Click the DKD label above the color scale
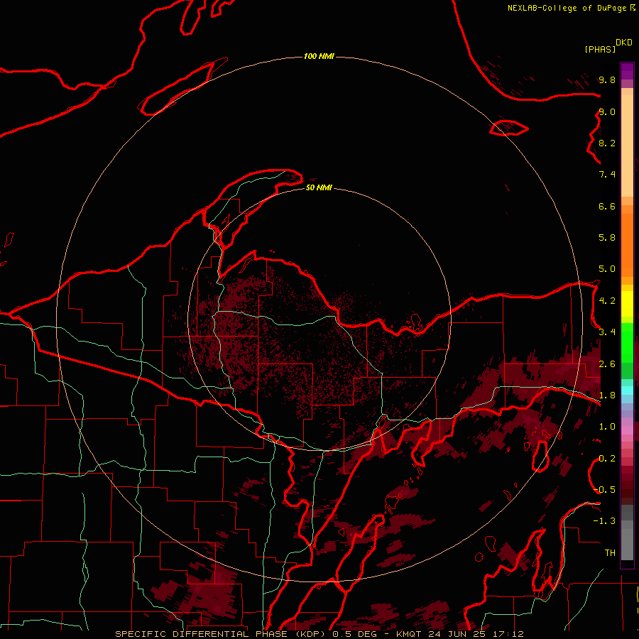 624,43
